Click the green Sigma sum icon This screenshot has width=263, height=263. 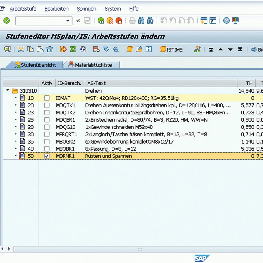(x=73, y=50)
